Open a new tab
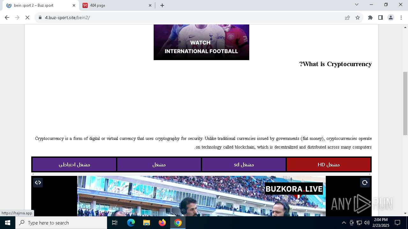Image resolution: width=408 pixels, height=229 pixels. (162, 5)
